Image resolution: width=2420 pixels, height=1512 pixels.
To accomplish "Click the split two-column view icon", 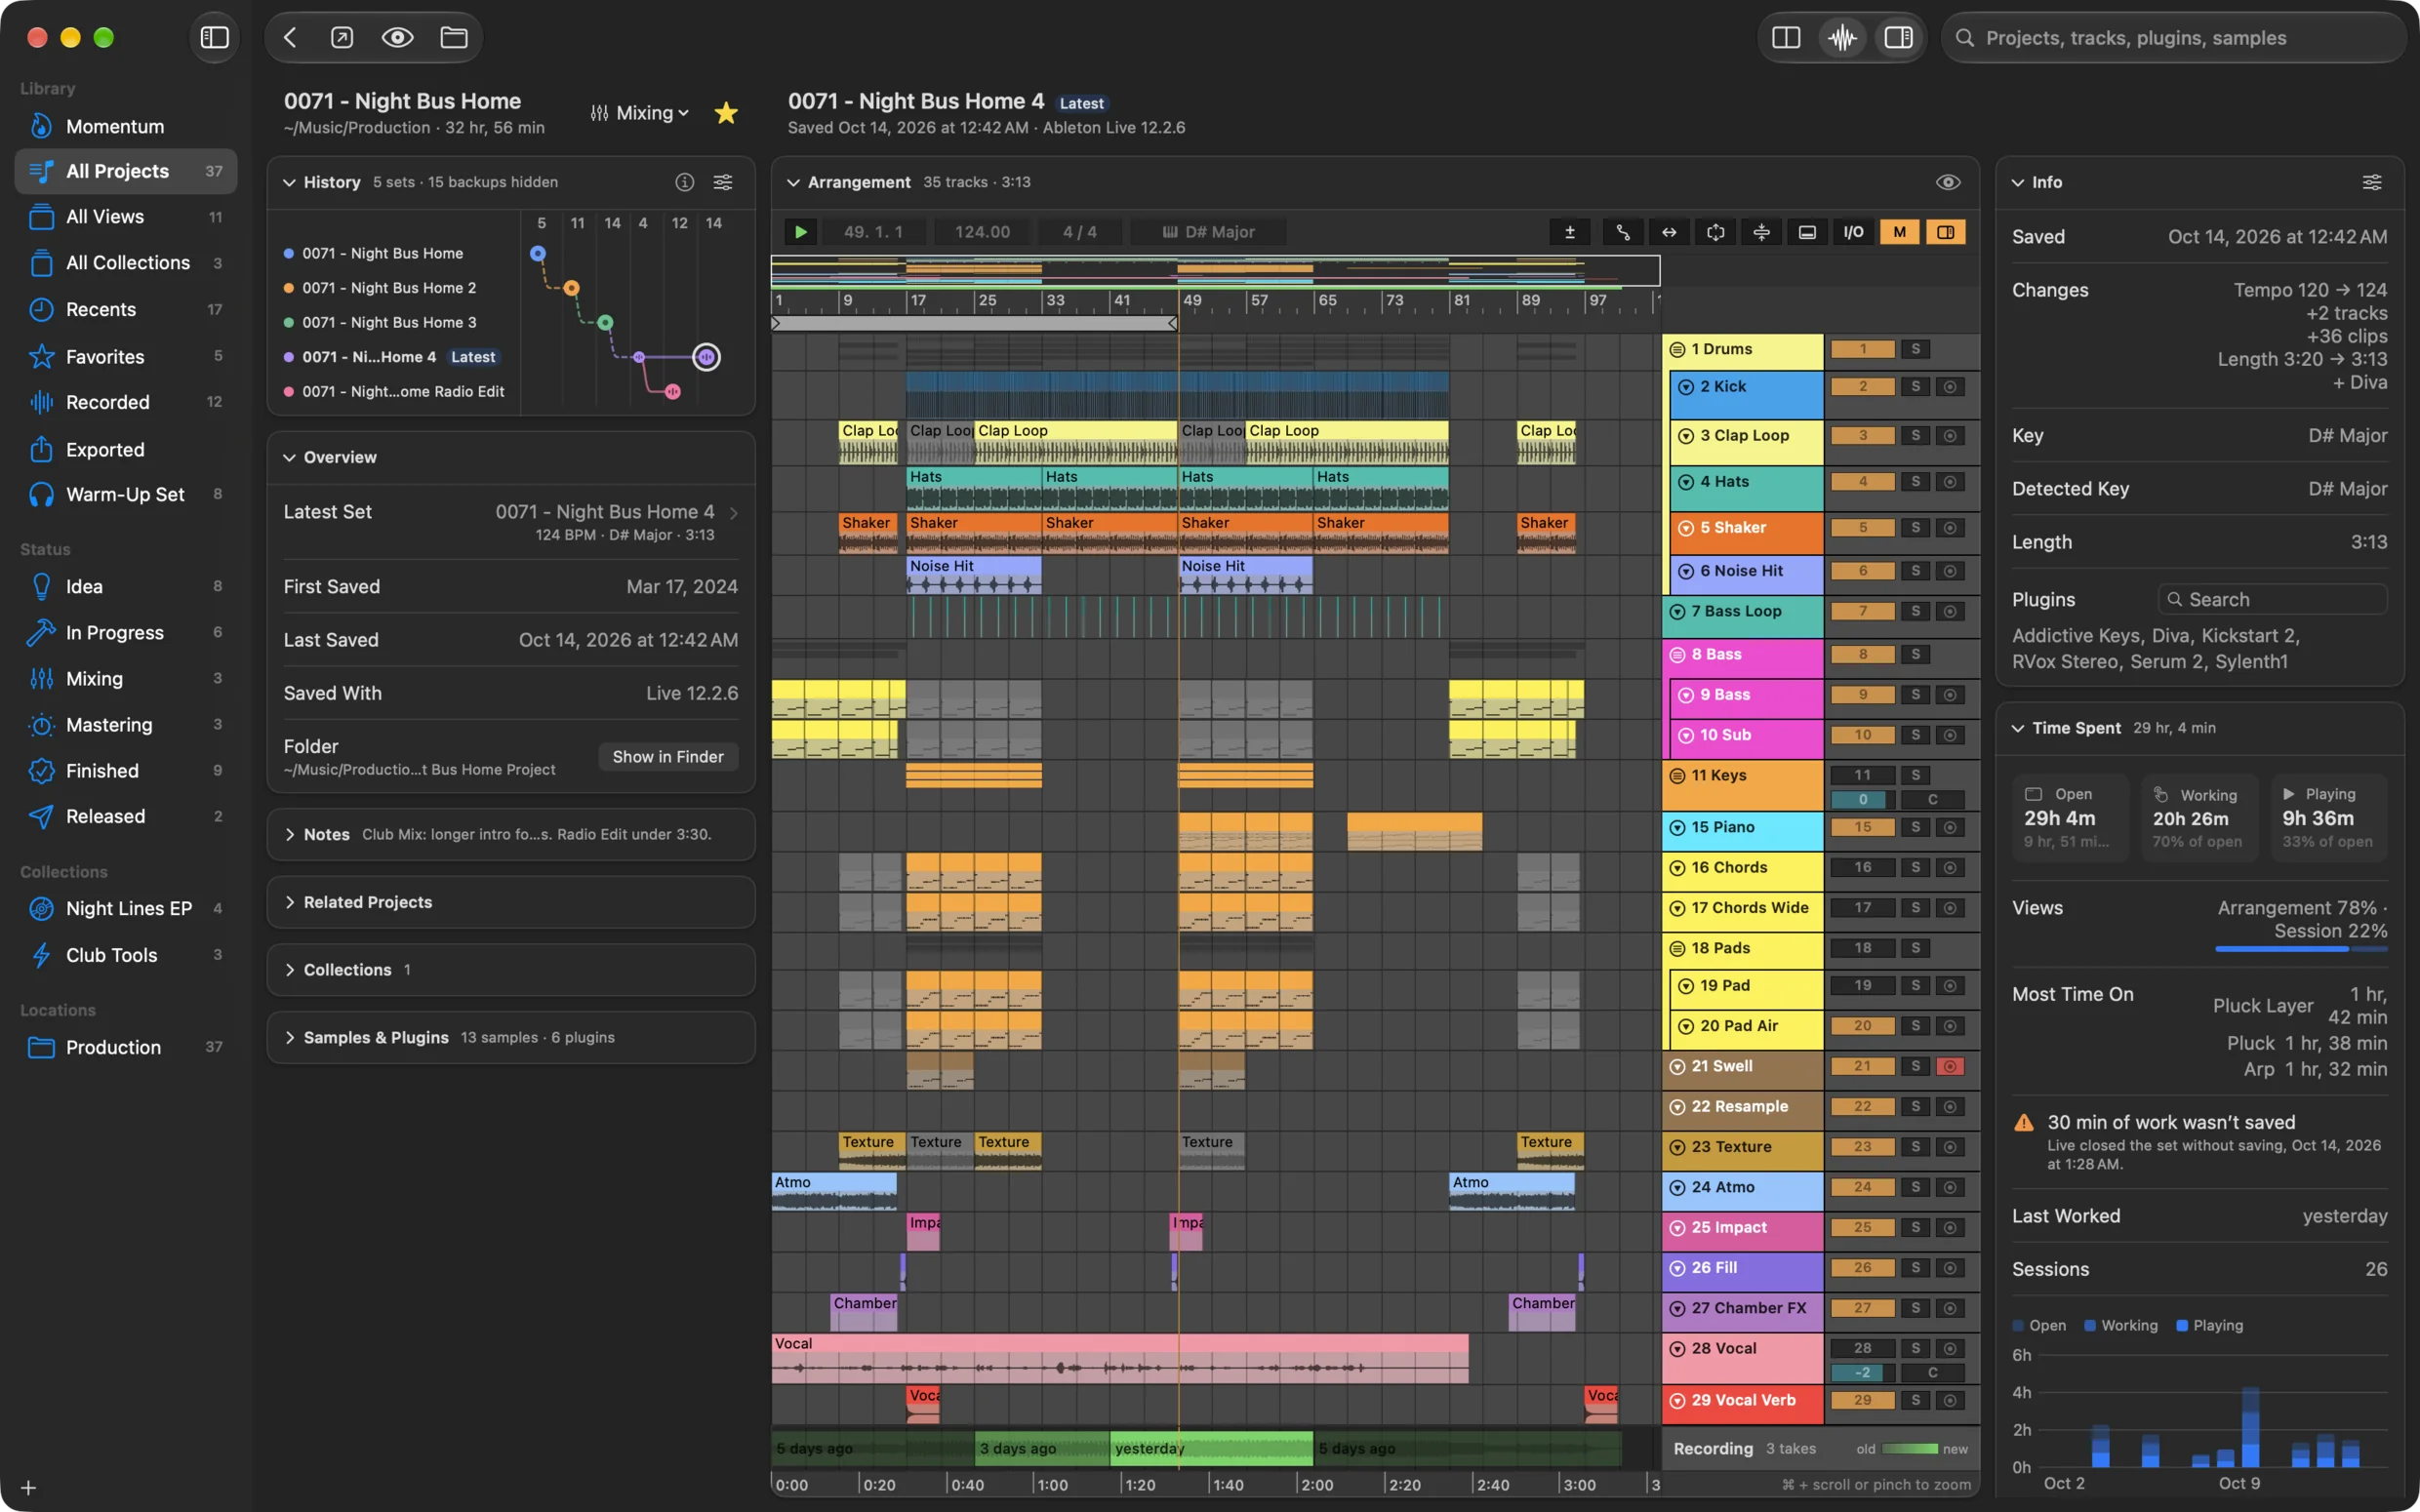I will tap(1786, 38).
